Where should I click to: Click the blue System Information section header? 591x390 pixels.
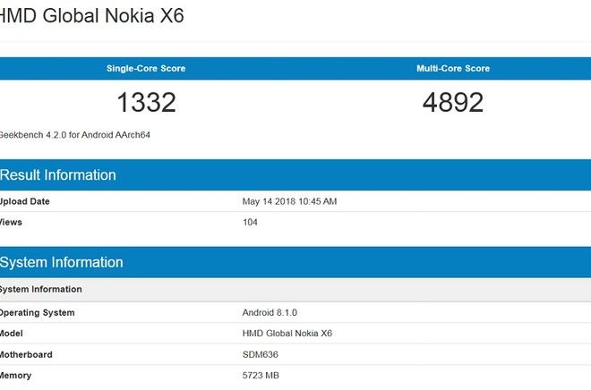[x=61, y=263]
